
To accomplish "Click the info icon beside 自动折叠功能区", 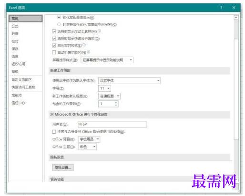I will pos(89,52).
